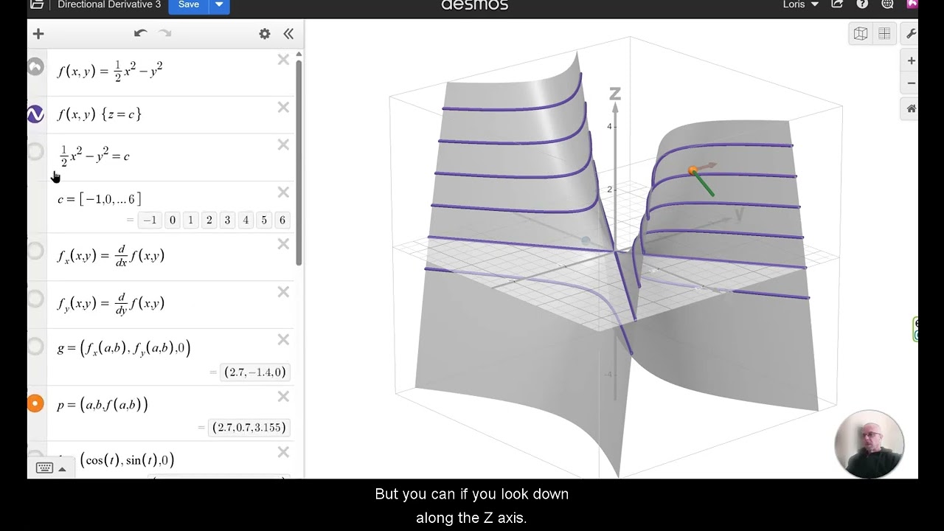This screenshot has height=531, width=944.
Task: Delete the (cos(t), sin(t), 0) expression
Action: [283, 453]
